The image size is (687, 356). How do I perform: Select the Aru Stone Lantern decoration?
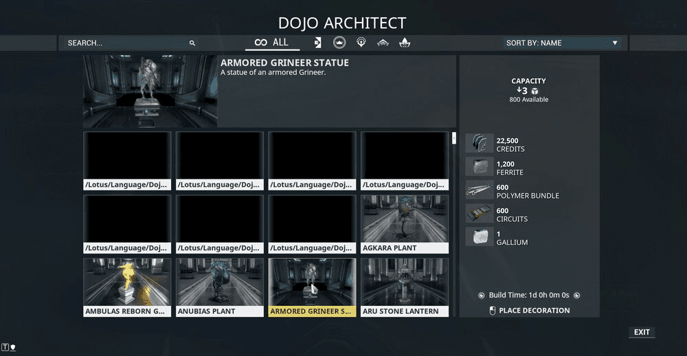pos(405,287)
